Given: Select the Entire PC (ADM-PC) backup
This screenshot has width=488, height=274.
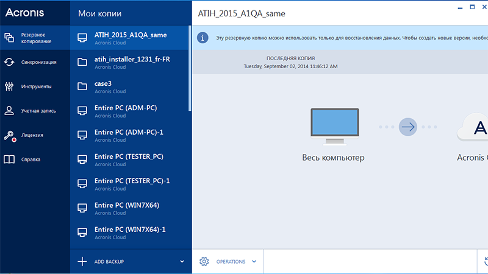Looking at the screenshot, I should coord(129,111).
